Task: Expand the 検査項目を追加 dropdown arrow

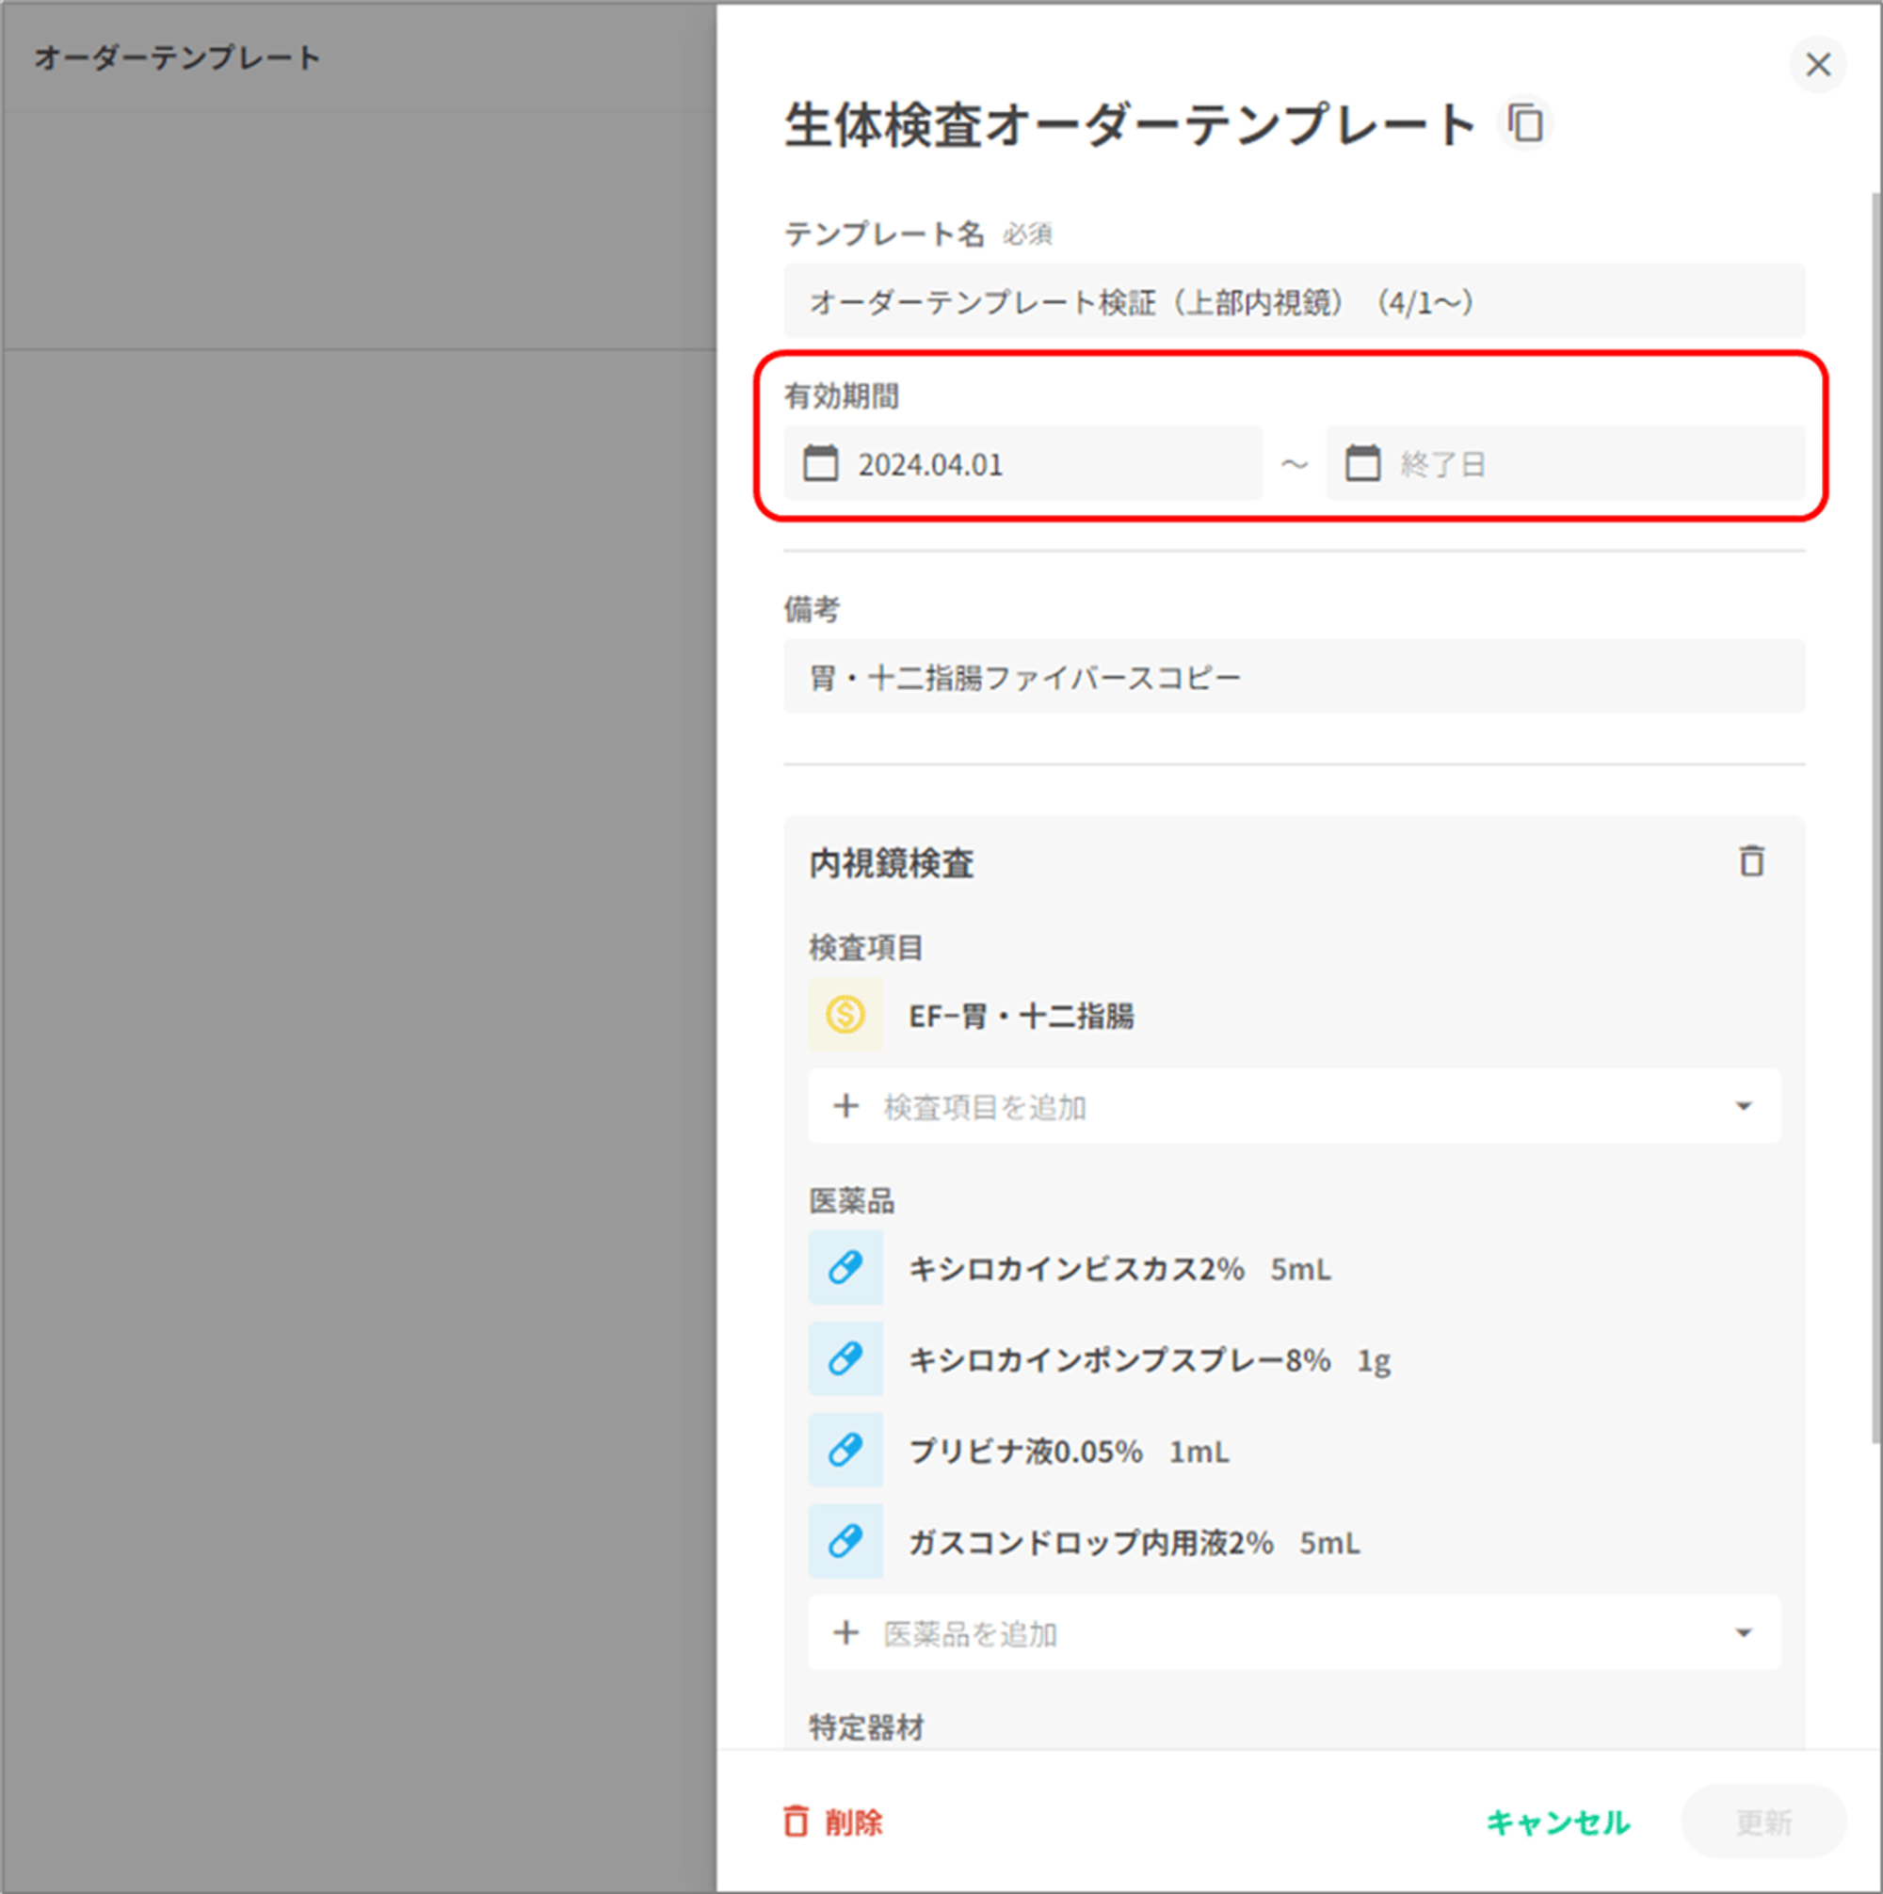Action: pos(1743,1106)
